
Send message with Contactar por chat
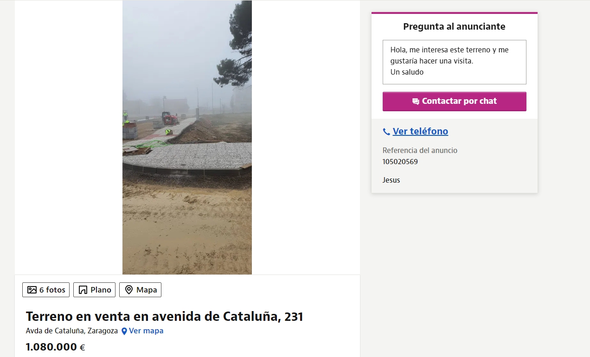tap(455, 102)
